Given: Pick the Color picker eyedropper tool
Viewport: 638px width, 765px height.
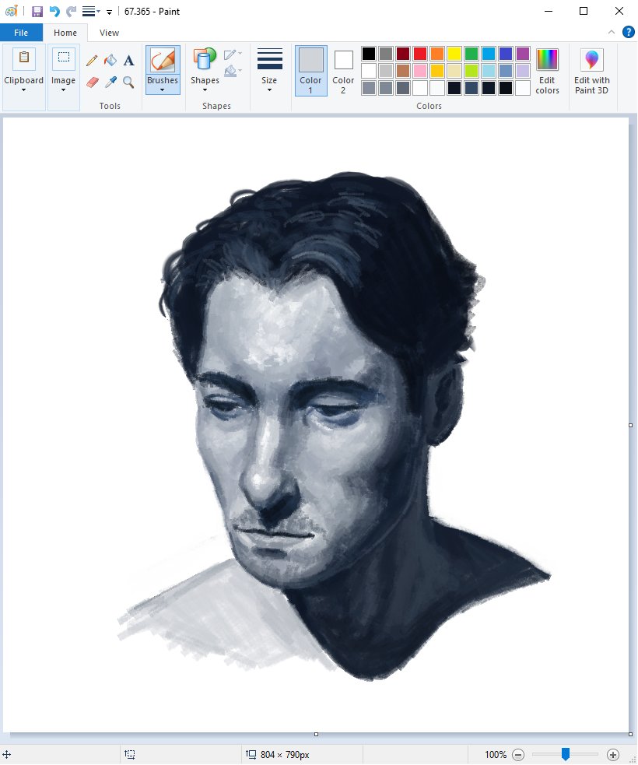Looking at the screenshot, I should pos(110,82).
